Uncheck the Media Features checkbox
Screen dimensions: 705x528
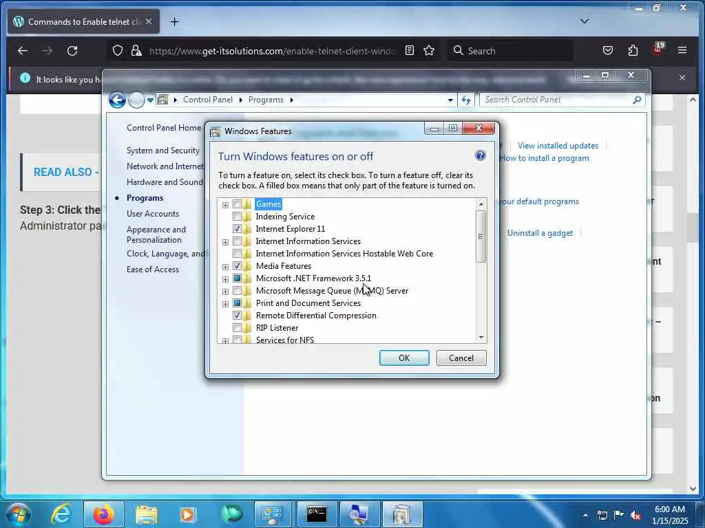tap(237, 266)
